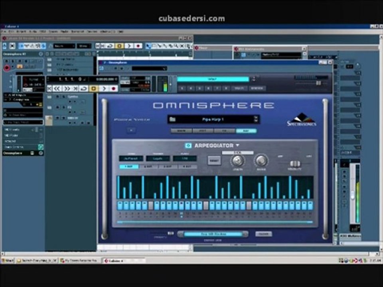Viewport: 383px width, 287px height.
Task: Toggle the bypass icon in Omnisphere plugin window header
Action: point(101,69)
